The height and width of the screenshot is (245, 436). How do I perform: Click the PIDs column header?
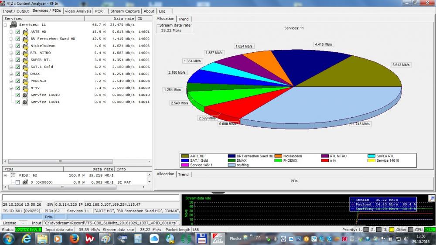coord(33,169)
